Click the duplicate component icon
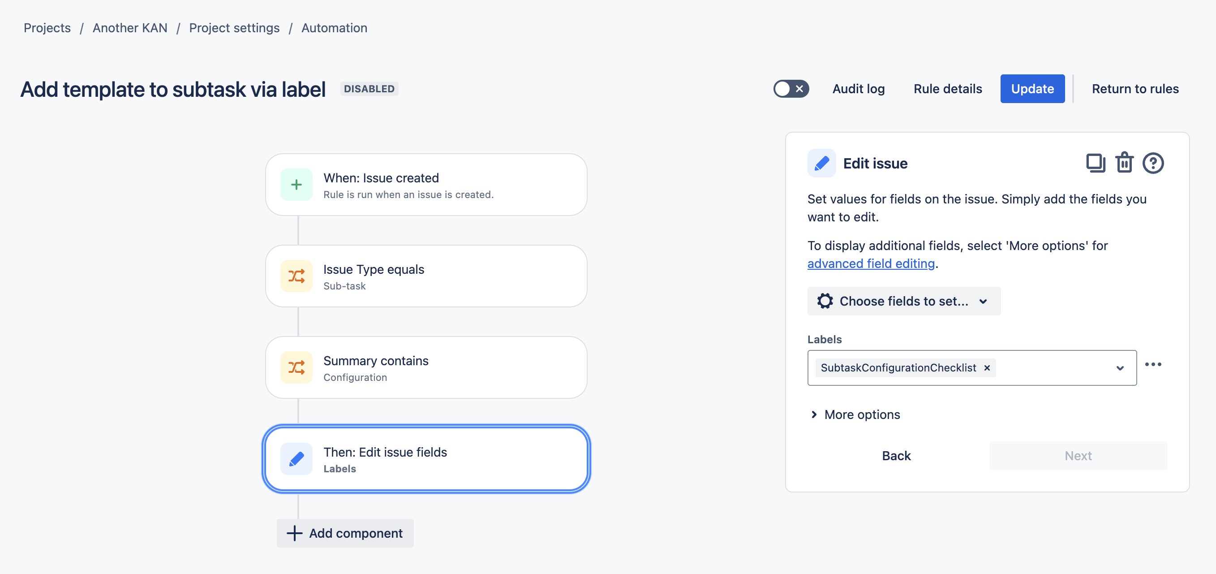The width and height of the screenshot is (1216, 574). (1095, 164)
